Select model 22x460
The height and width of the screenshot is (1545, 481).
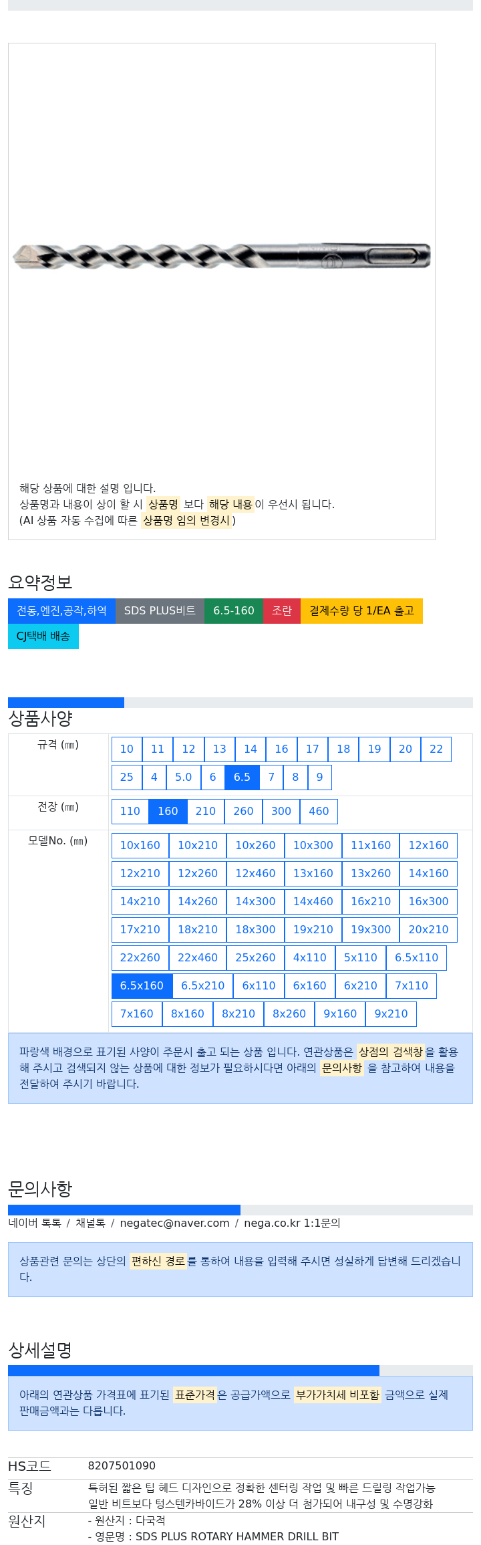pos(198,957)
